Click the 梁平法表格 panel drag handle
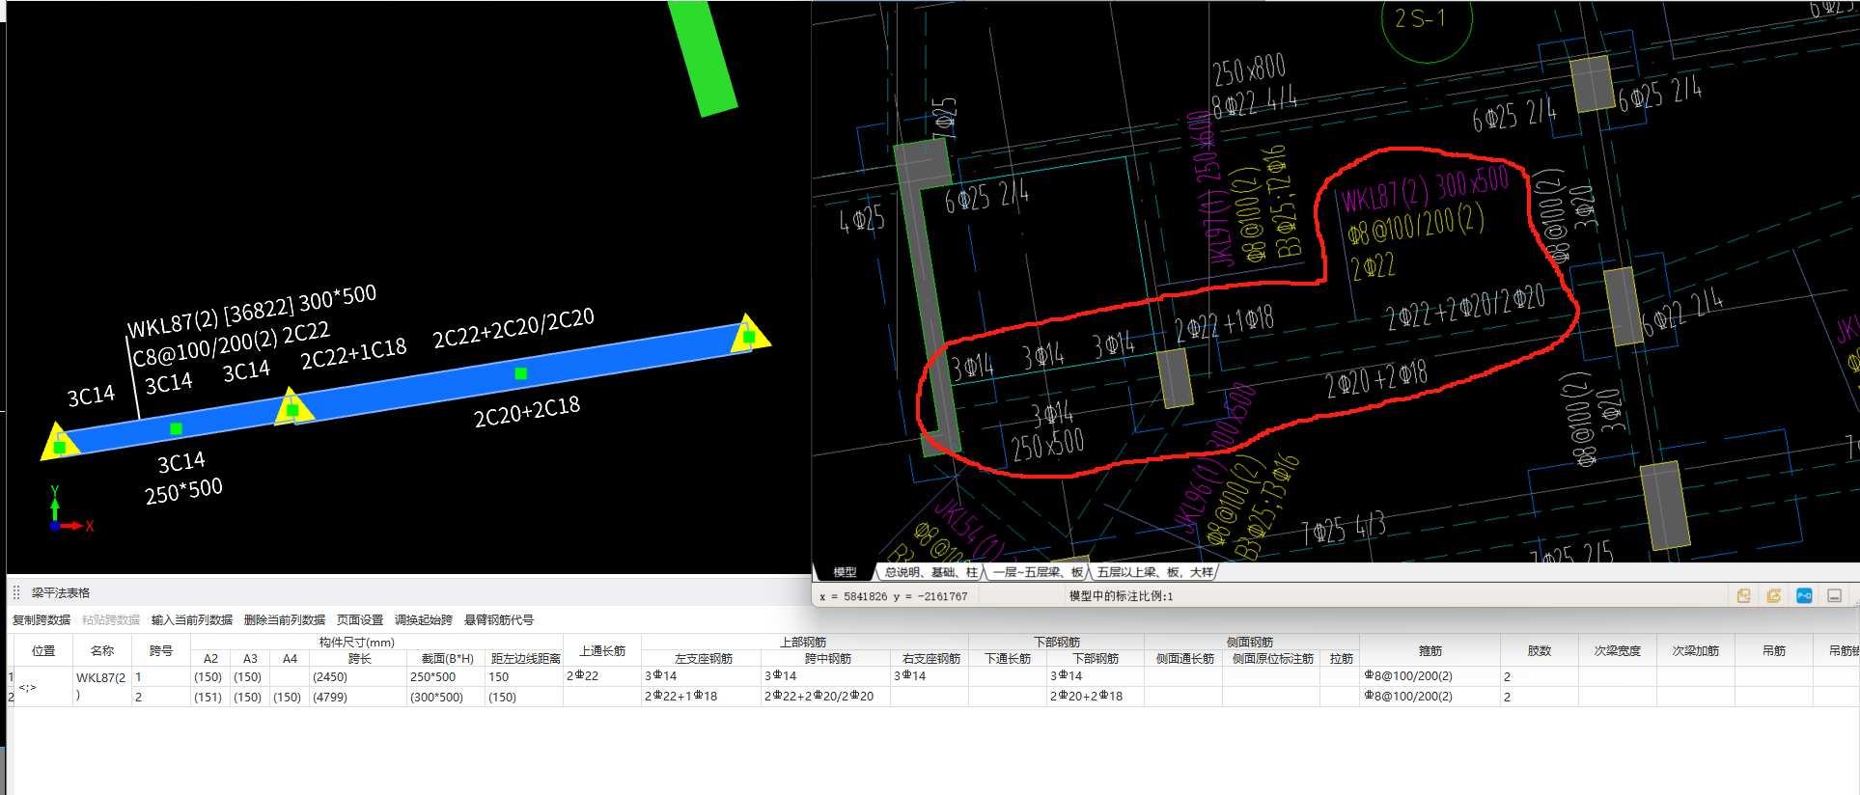 [x=16, y=592]
